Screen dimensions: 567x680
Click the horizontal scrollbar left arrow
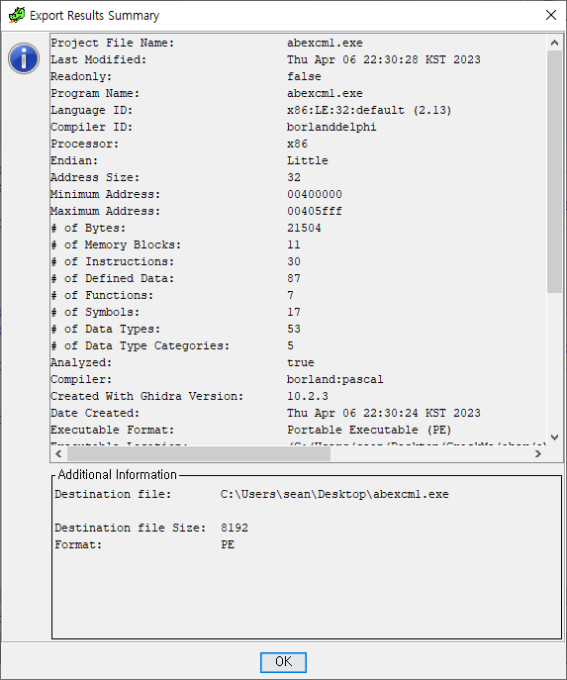click(58, 453)
